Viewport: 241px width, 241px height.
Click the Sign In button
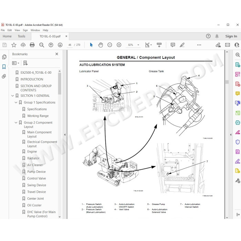[x=231, y=36]
